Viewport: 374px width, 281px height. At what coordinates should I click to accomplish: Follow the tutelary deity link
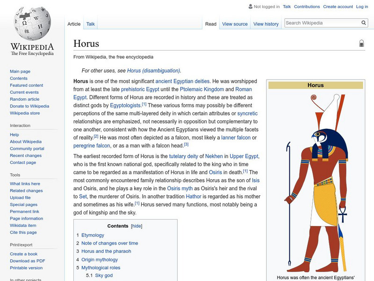(x=183, y=156)
